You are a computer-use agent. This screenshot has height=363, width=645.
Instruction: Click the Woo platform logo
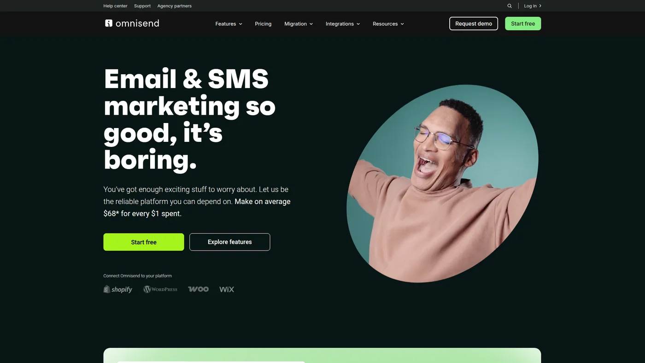pos(198,289)
